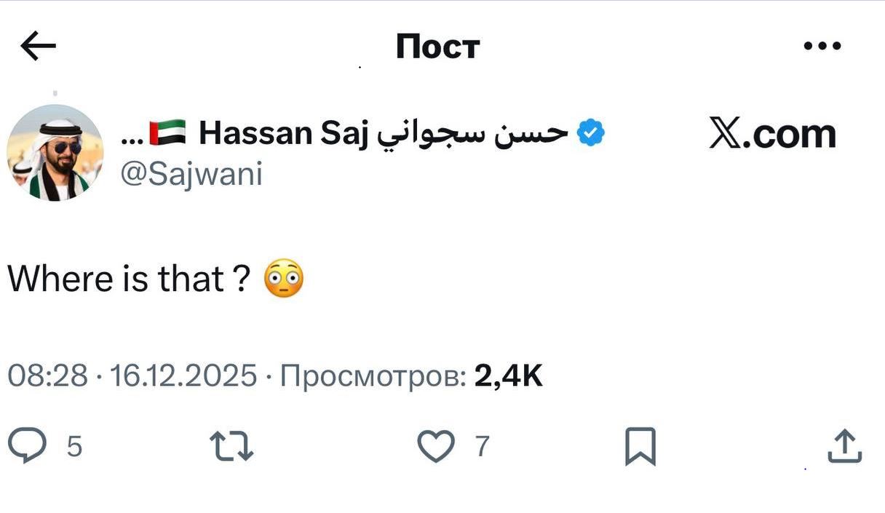Open the three-dot more options menu

tap(822, 47)
